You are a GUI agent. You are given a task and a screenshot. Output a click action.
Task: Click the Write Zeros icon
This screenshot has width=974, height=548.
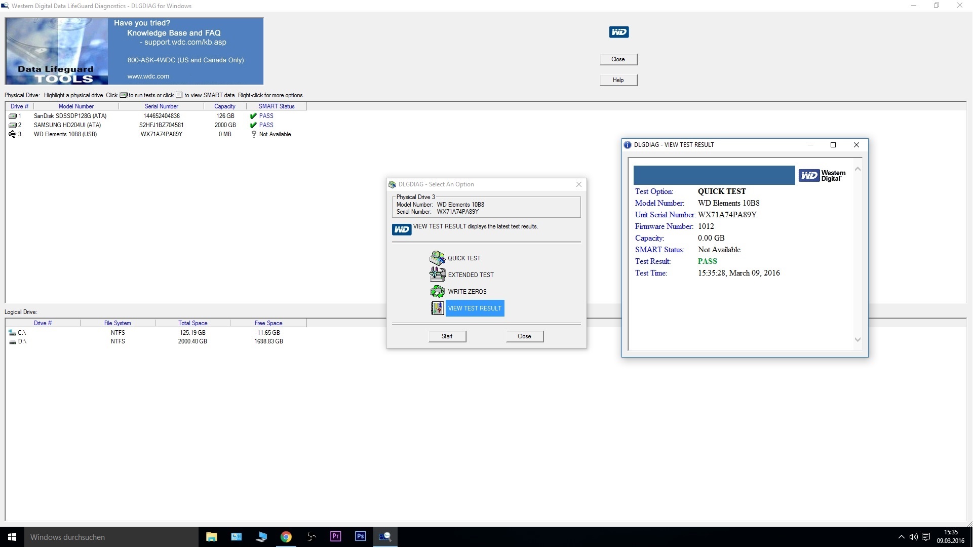click(x=437, y=292)
